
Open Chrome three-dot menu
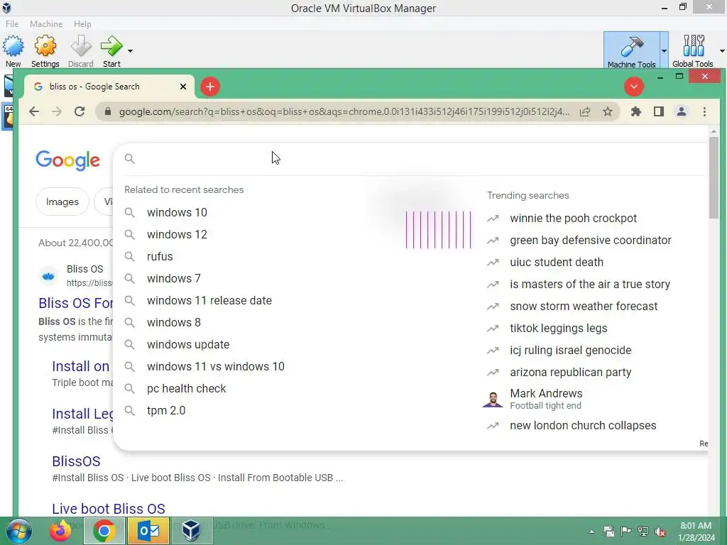pyautogui.click(x=704, y=111)
